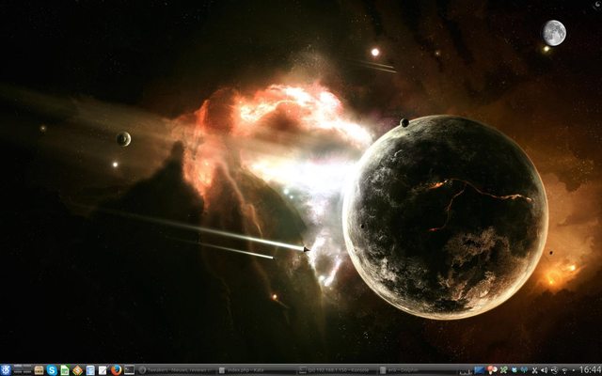Open Skype from the panel
The width and height of the screenshot is (602, 376).
[x=52, y=369]
